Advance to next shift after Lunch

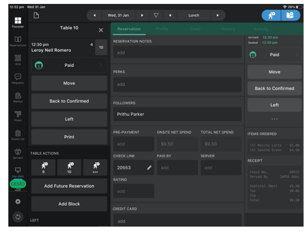[x=217, y=15]
